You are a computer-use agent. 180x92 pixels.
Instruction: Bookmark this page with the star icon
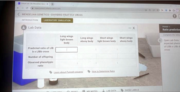(x=157, y=10)
